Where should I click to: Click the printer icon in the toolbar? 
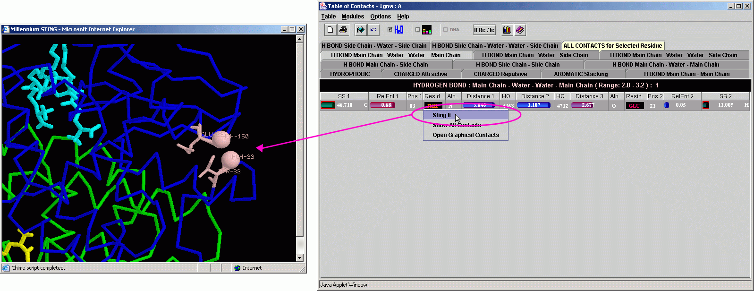point(343,30)
